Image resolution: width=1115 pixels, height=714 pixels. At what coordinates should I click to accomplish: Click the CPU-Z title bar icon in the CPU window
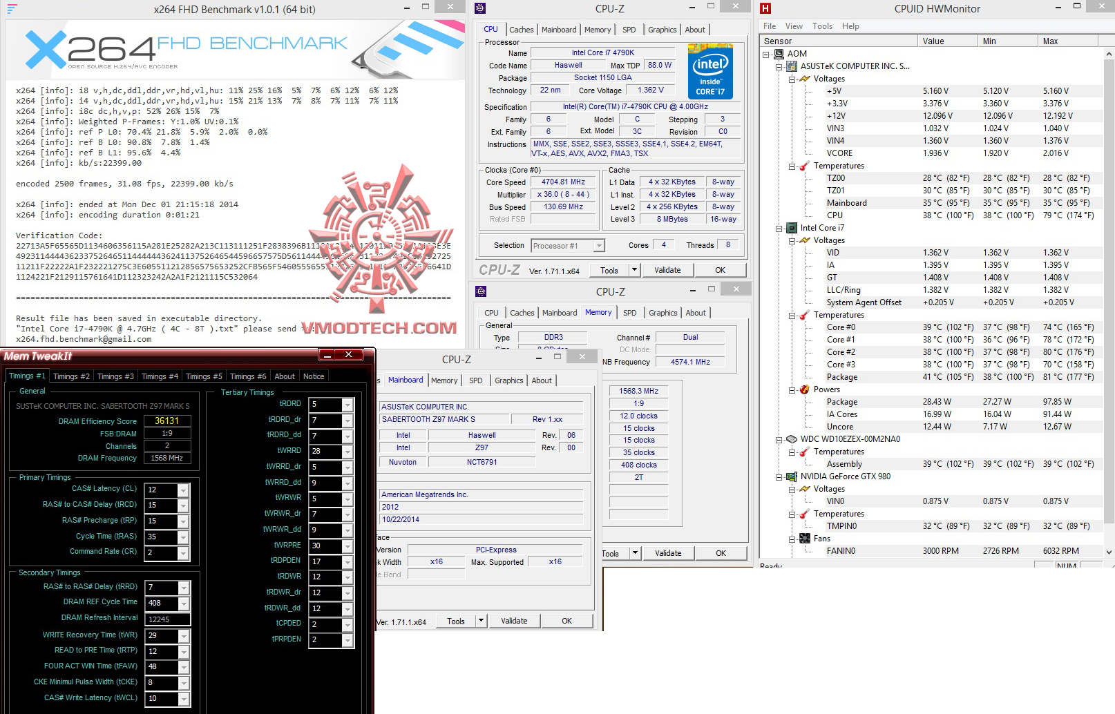(481, 8)
